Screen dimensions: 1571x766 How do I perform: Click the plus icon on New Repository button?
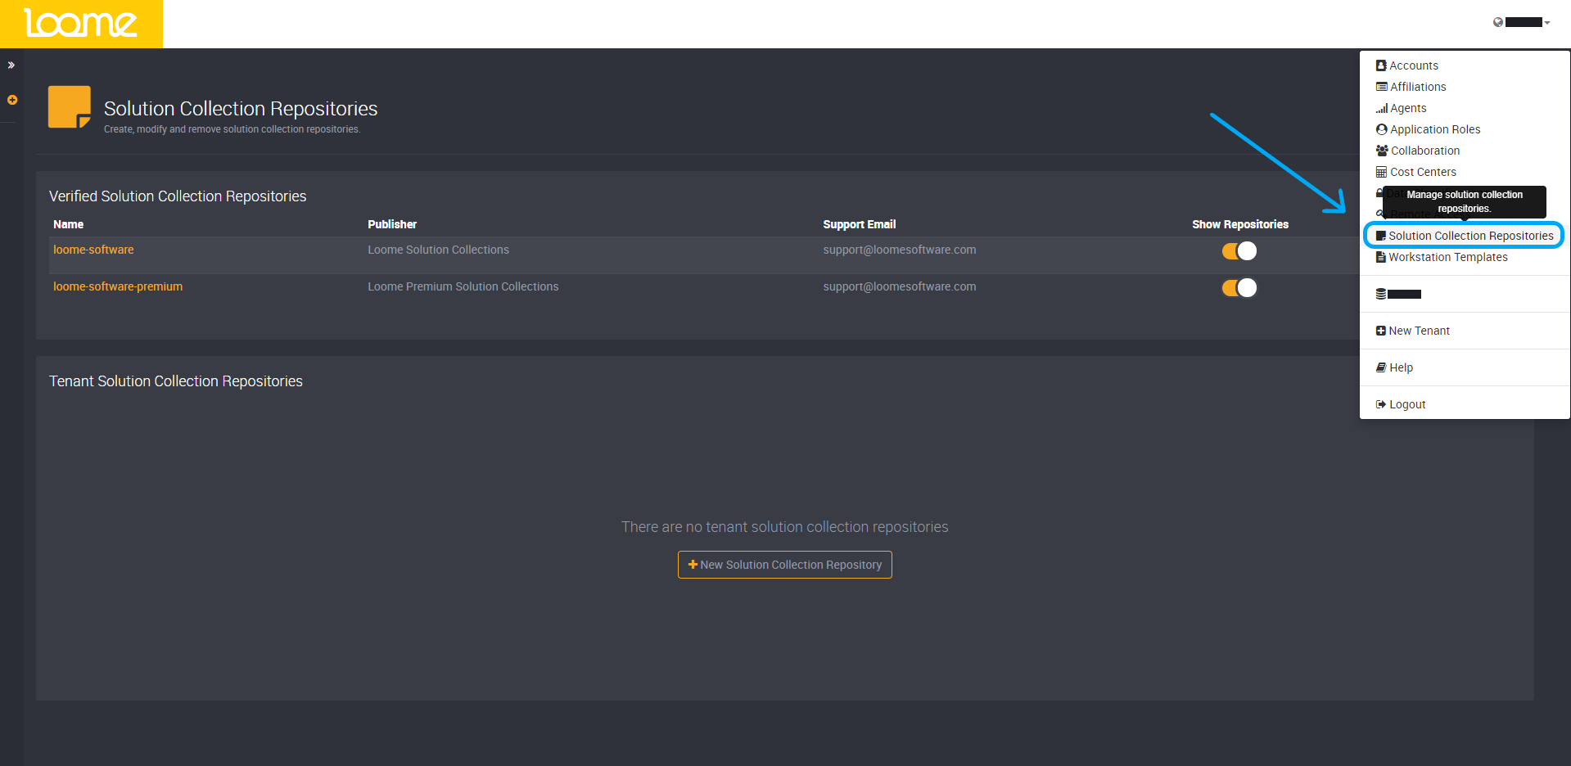pyautogui.click(x=693, y=565)
